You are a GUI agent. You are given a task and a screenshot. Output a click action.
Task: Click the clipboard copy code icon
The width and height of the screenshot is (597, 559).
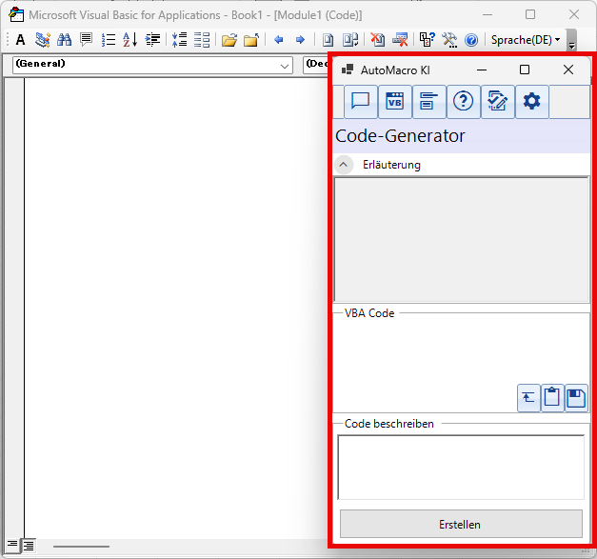click(552, 398)
